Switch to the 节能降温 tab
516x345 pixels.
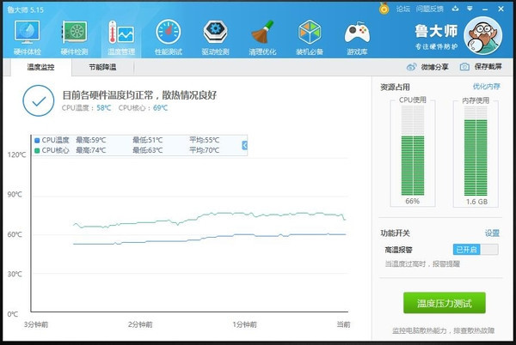(102, 67)
